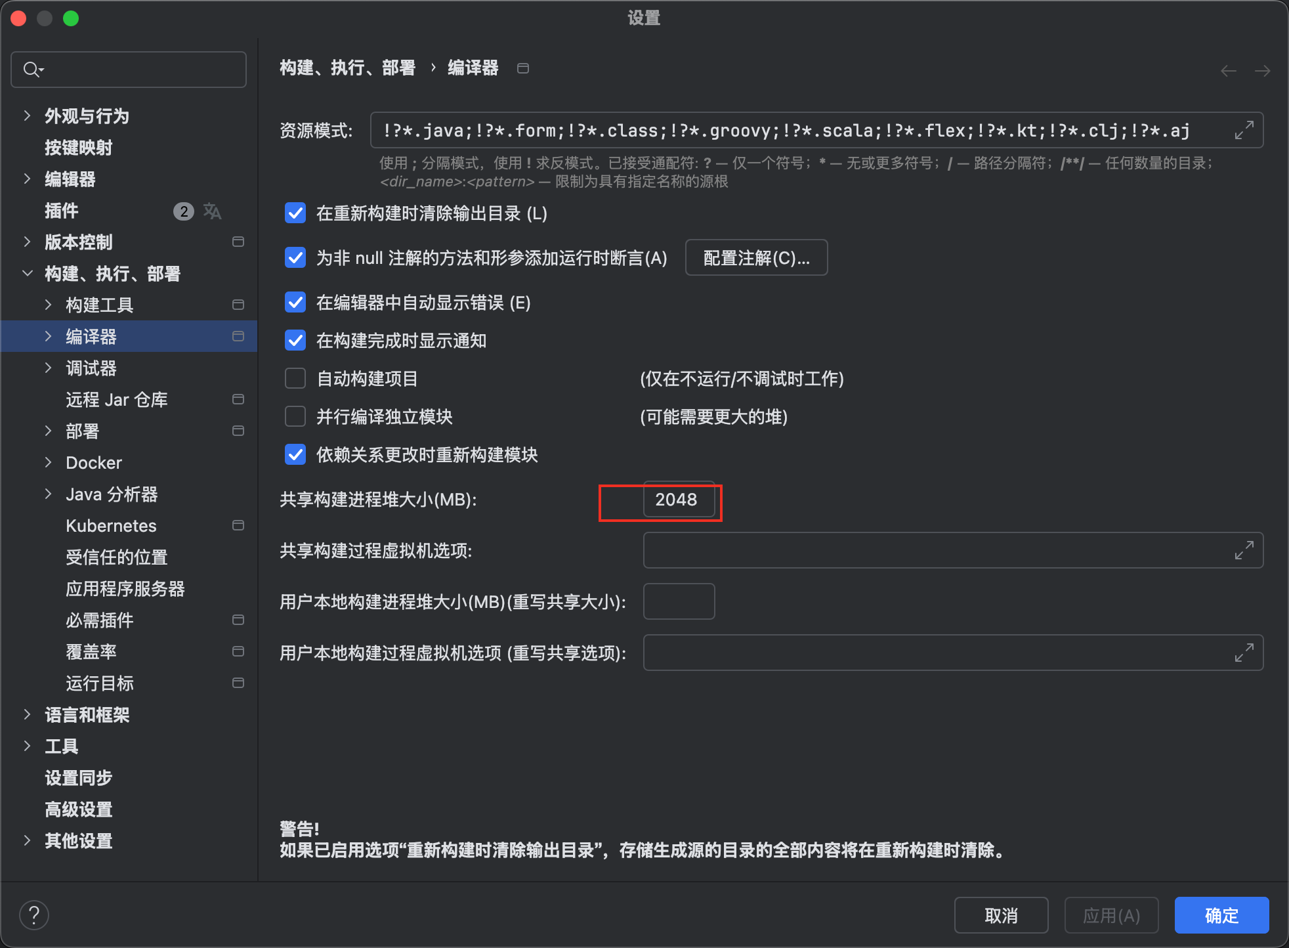Collapse the 构建、执行、部署 section
This screenshot has width=1289, height=948.
click(x=28, y=273)
